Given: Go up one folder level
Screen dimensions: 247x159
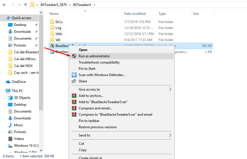Looking at the screenshot, I should pos(25,5).
